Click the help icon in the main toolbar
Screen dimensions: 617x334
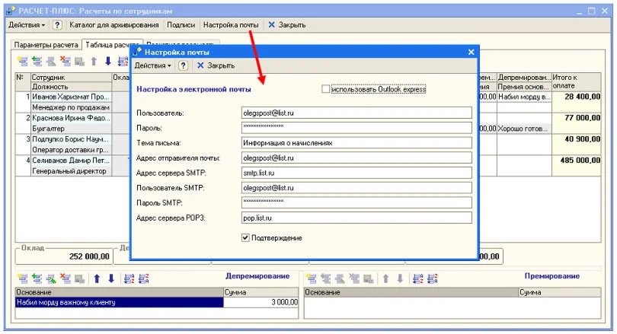pos(56,25)
